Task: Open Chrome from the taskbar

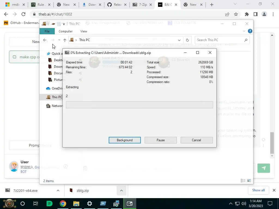Action: 63,204
